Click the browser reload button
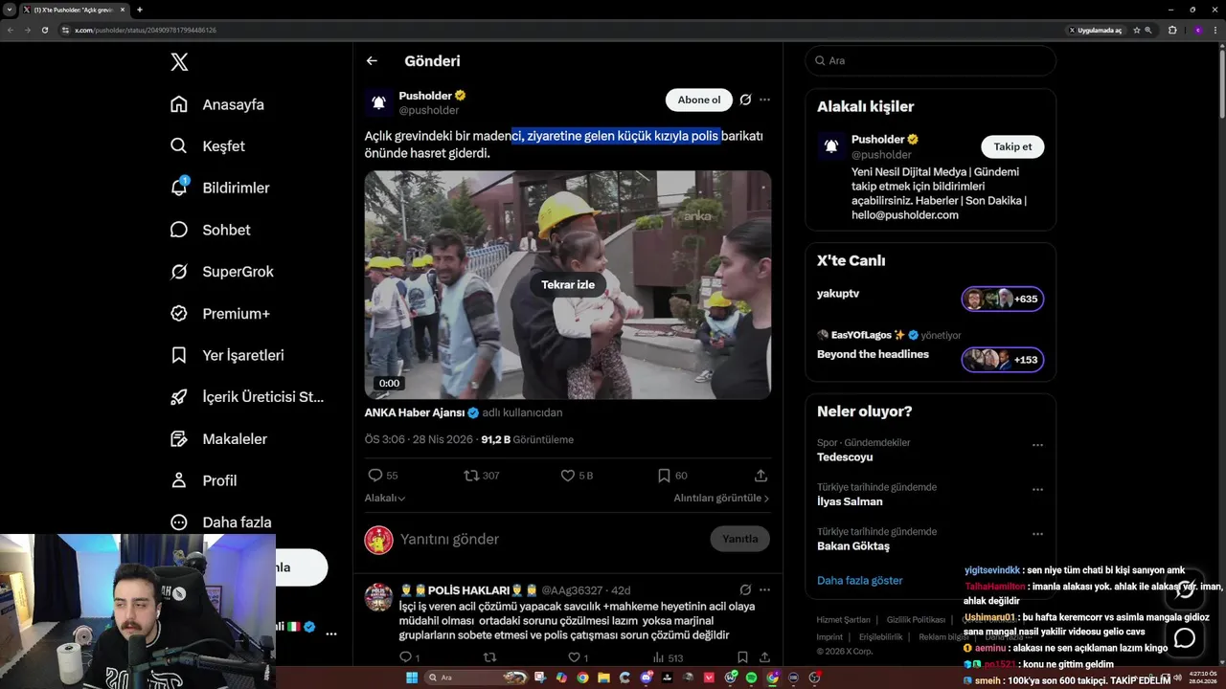 44,30
